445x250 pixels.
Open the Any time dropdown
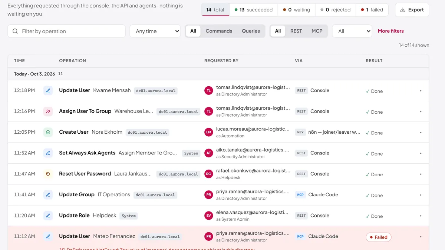tap(155, 31)
